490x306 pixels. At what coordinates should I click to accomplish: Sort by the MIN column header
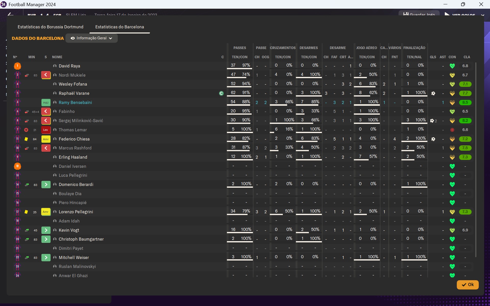click(x=32, y=57)
